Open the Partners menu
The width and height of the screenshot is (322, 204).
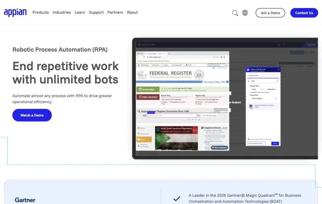pos(115,12)
